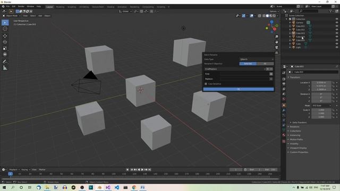Open the Object properties tab icon
This screenshot has height=191, width=340.
284,105
